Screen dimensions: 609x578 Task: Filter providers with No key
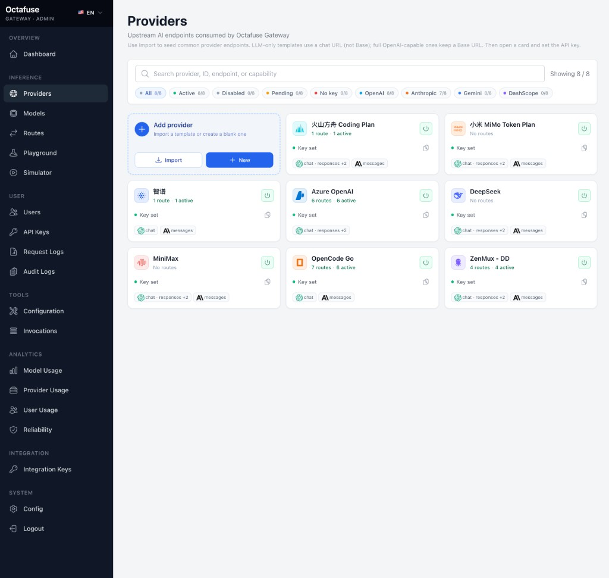331,93
